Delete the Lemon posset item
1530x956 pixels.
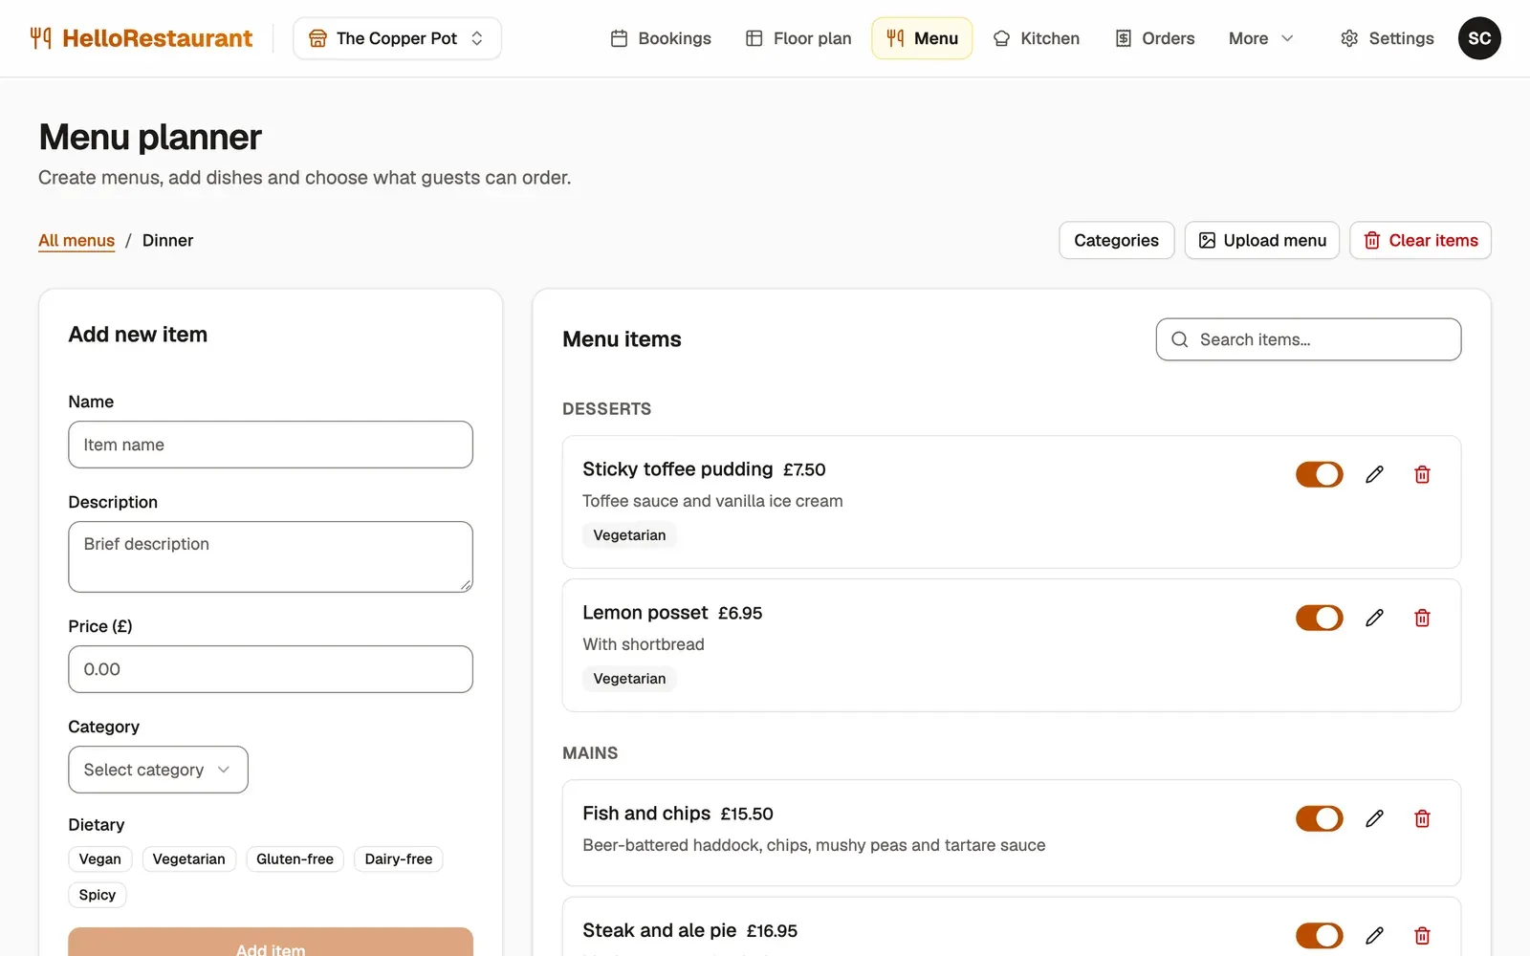(1422, 618)
